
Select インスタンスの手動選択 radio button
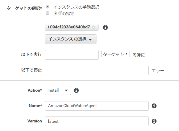pyautogui.click(x=47, y=7)
